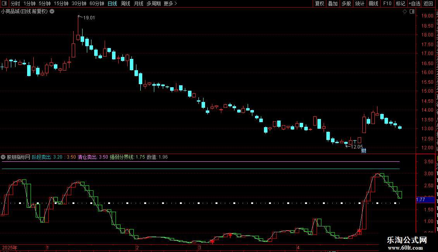Click the 小商品城(日线.前复权) chart title

click(x=24, y=12)
